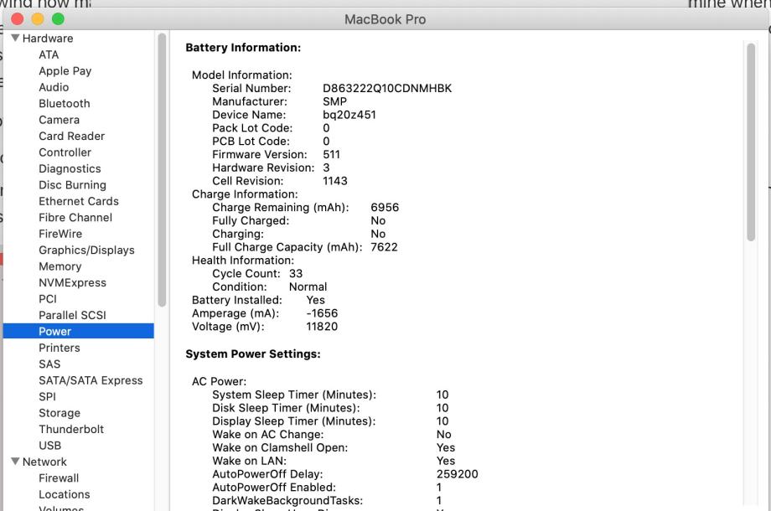Select Storage in the sidebar

(x=60, y=413)
